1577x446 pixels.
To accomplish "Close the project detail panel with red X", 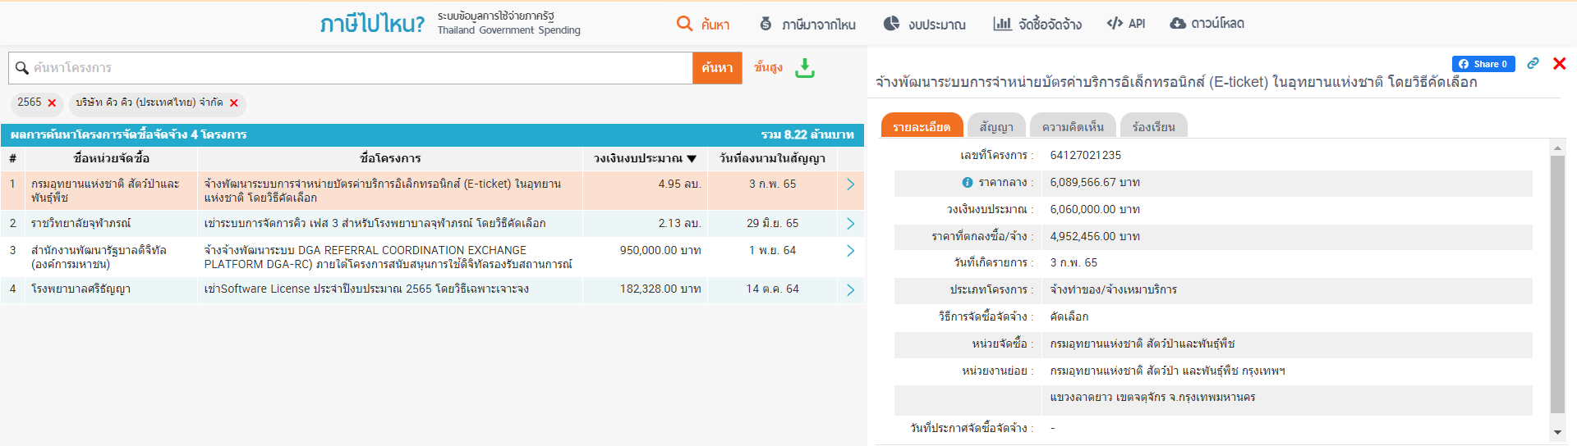I will tap(1559, 64).
